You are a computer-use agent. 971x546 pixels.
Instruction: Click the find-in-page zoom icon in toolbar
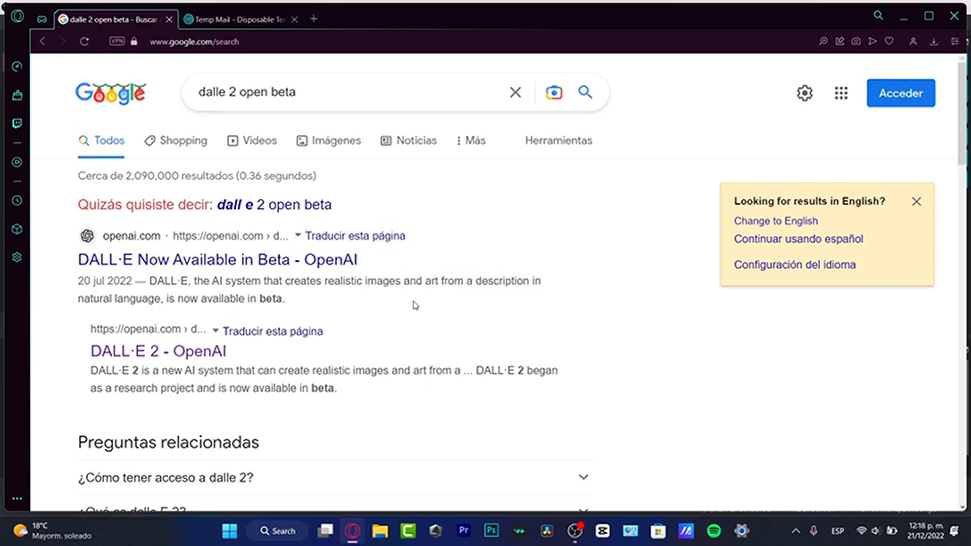[x=823, y=41]
